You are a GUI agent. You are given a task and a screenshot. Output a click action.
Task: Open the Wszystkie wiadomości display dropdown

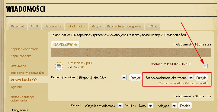(103, 106)
